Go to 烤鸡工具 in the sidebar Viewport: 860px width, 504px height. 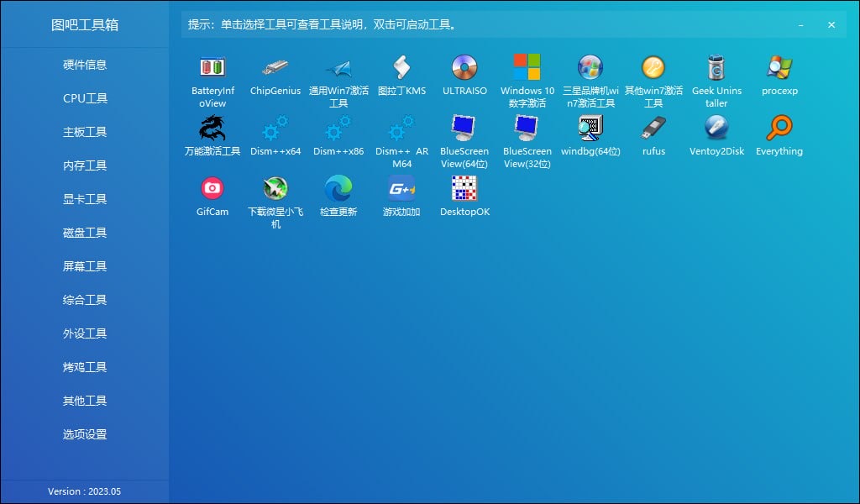coord(85,367)
